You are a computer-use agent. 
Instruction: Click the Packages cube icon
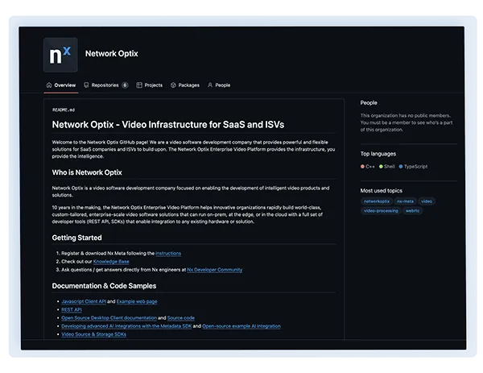[x=174, y=85]
